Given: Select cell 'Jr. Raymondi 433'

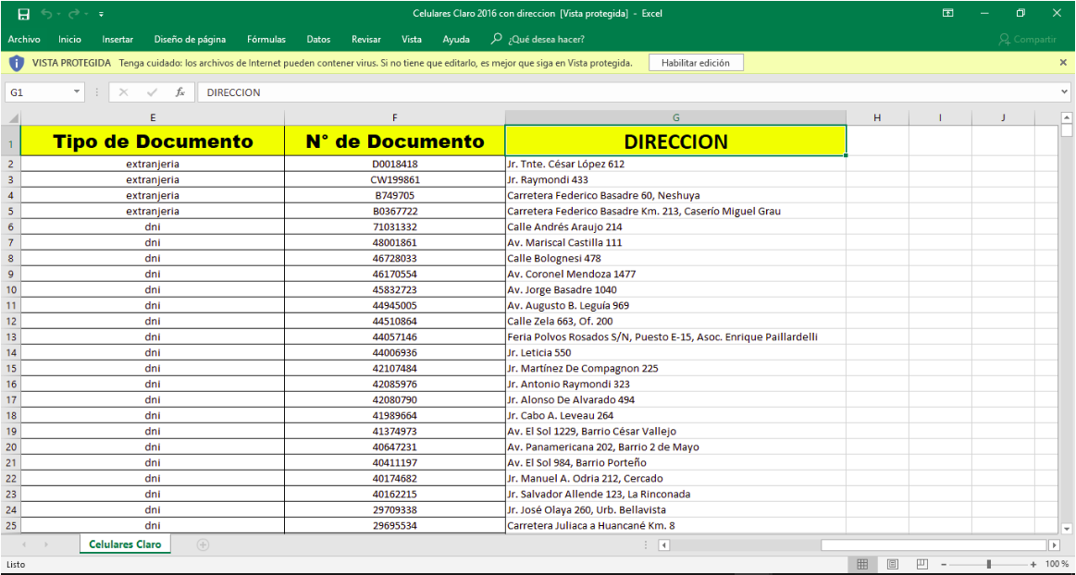Looking at the screenshot, I should tap(675, 179).
